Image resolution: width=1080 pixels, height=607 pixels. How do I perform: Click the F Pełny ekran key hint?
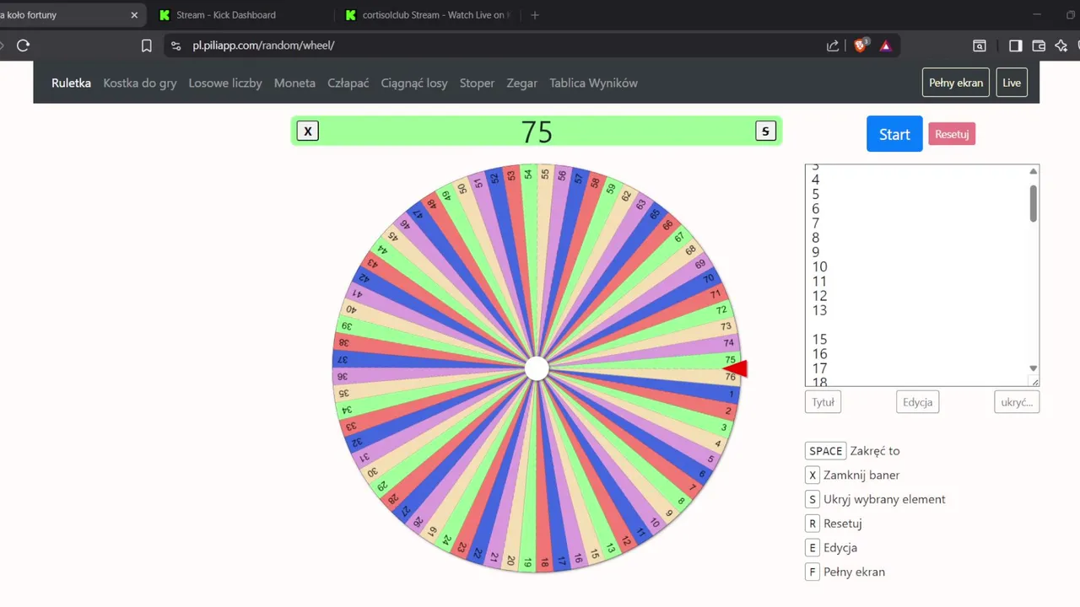[x=845, y=572]
